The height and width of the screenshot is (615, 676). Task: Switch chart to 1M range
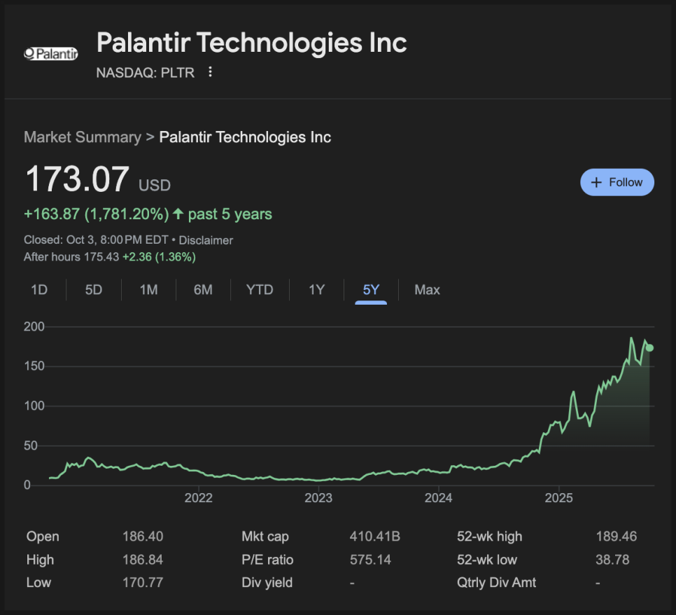[148, 290]
